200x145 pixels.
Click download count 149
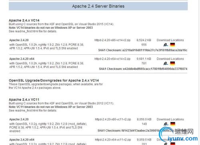coord(144,124)
